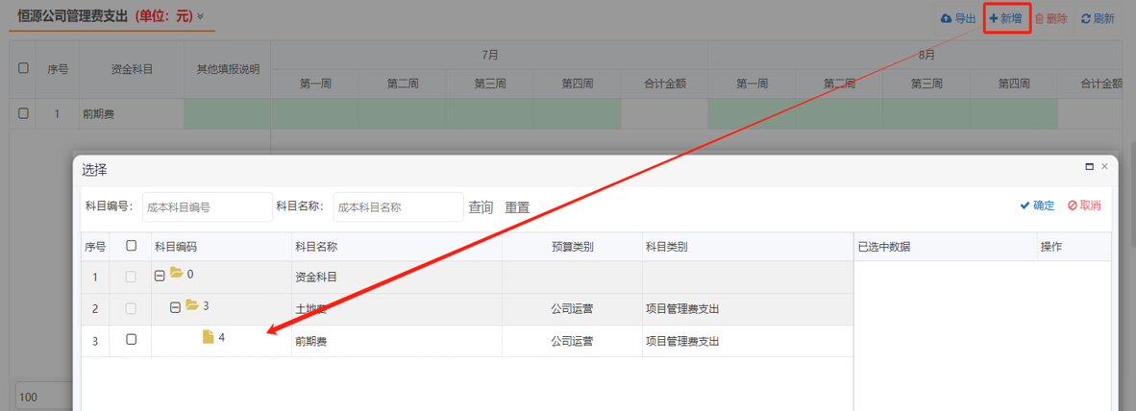This screenshot has height=411, width=1136.
Task: Click 其他填报说明 column header
Action: point(228,69)
